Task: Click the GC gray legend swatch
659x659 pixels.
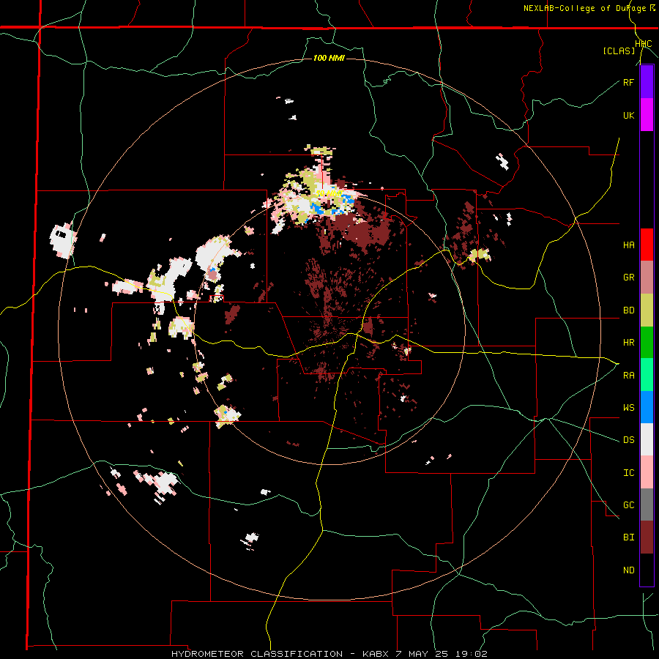Action: point(647,505)
